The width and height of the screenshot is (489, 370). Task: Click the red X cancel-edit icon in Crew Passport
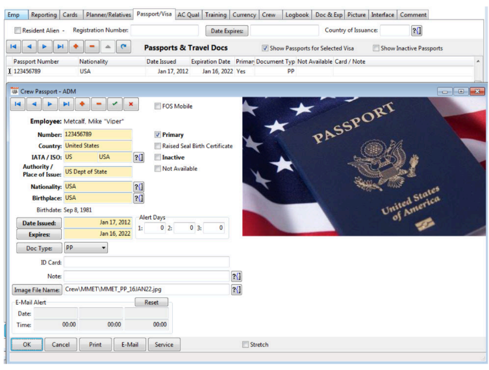tap(131, 105)
